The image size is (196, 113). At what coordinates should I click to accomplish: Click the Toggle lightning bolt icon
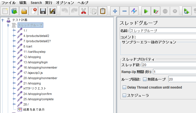[x=134, y=11]
